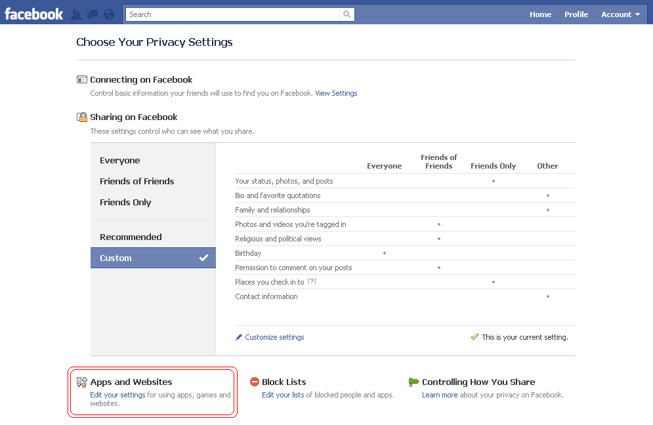Select the Custom preset

(x=153, y=258)
